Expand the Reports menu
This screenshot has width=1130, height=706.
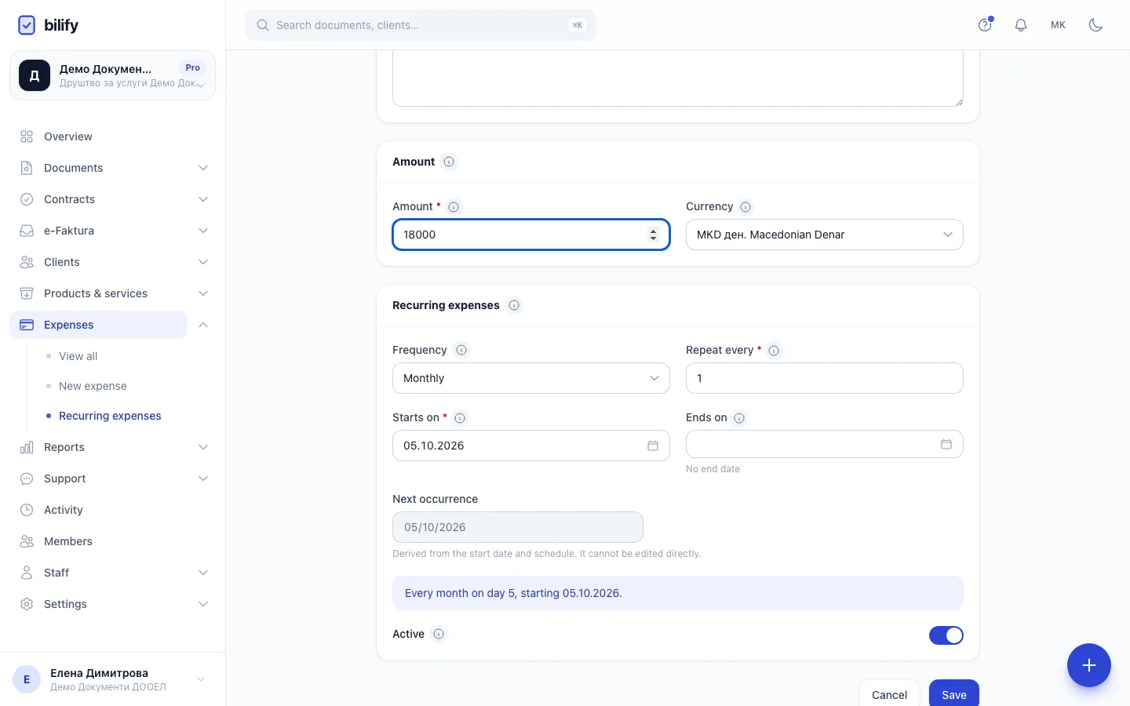coord(203,447)
